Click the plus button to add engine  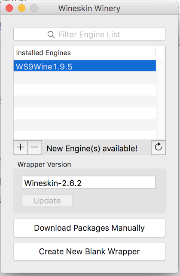click(x=20, y=147)
